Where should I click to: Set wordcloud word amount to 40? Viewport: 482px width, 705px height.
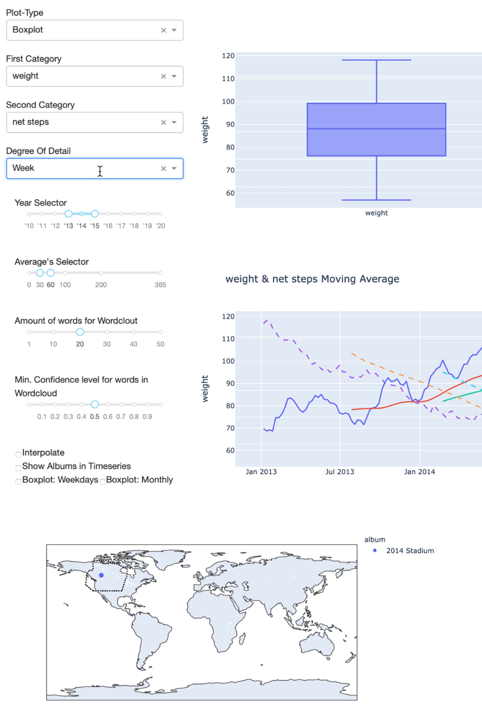134,332
